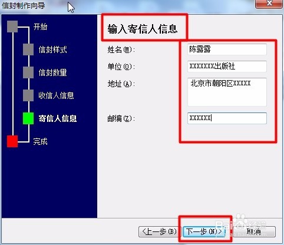
Task: Select the 收信人信息 step label
Action: coord(56,95)
